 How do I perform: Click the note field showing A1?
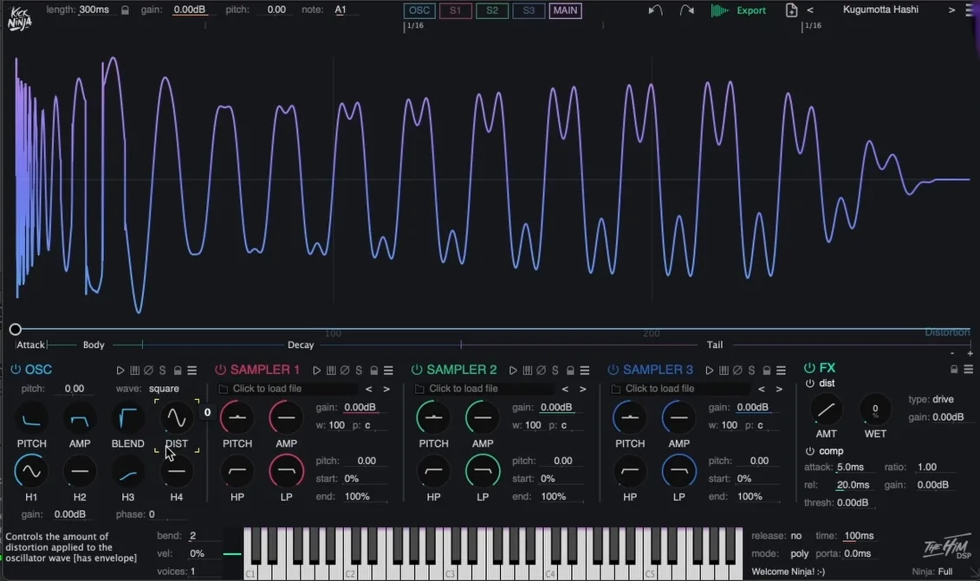(341, 10)
